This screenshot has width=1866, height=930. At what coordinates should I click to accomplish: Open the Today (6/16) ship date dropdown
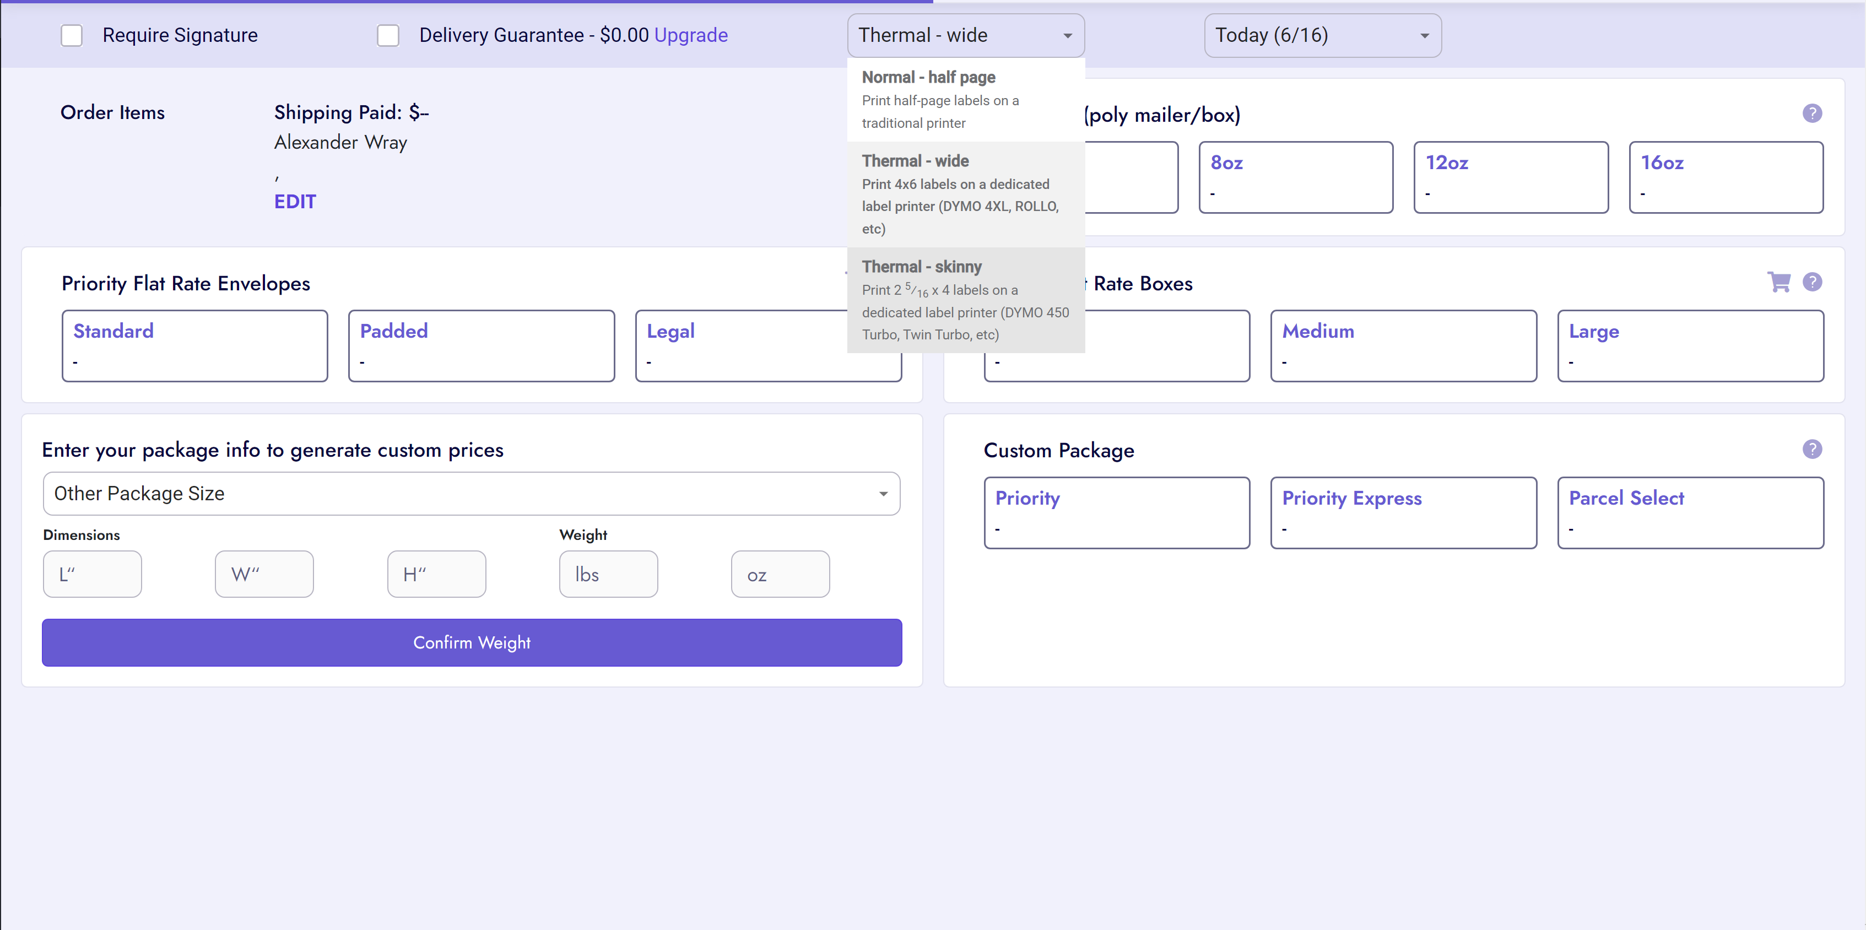click(1322, 35)
